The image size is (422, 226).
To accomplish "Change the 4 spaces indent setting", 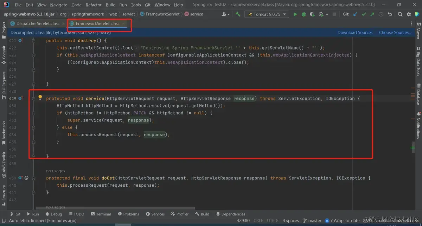I will click(290, 221).
